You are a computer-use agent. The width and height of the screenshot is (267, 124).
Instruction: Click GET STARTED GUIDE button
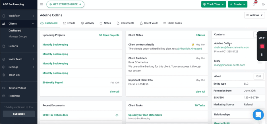(x=65, y=5)
